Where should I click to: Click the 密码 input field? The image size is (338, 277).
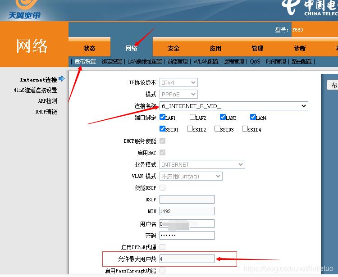187,235
